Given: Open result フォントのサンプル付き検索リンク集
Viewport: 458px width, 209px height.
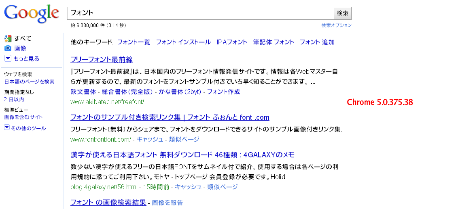Looking at the screenshot, I should (170, 117).
